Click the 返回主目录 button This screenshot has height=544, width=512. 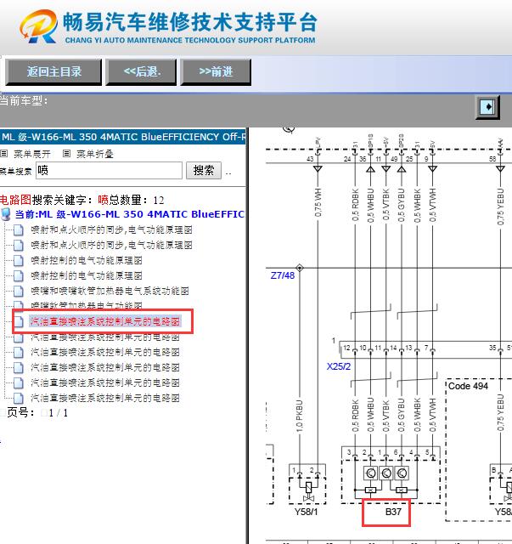click(53, 71)
